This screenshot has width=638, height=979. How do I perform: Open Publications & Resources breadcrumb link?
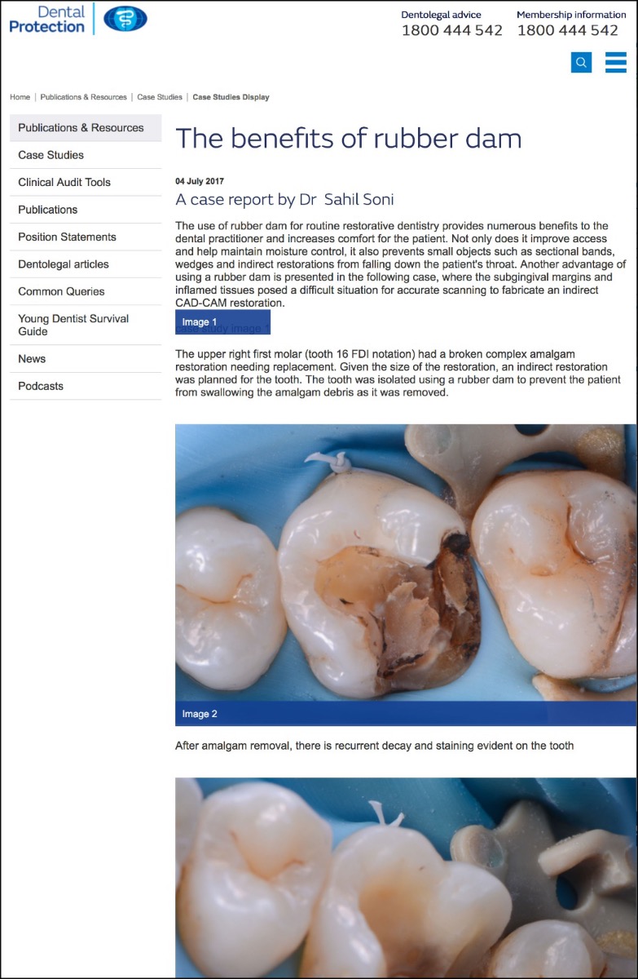(x=84, y=97)
